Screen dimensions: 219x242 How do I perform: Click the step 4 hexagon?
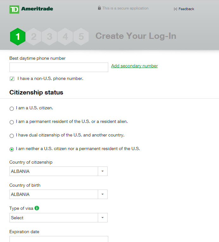[65, 37]
